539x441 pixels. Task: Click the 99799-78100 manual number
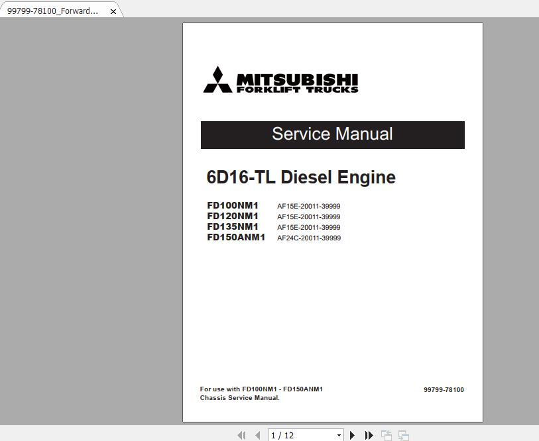click(x=444, y=389)
